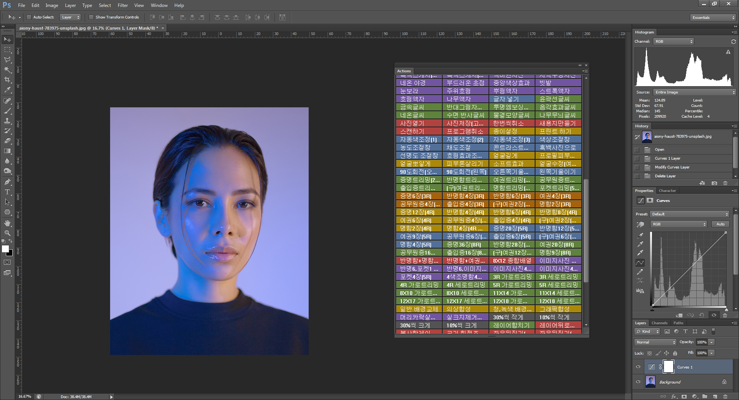The width and height of the screenshot is (739, 400).
Task: Open the Curves Preset Default dropdown
Action: 689,214
